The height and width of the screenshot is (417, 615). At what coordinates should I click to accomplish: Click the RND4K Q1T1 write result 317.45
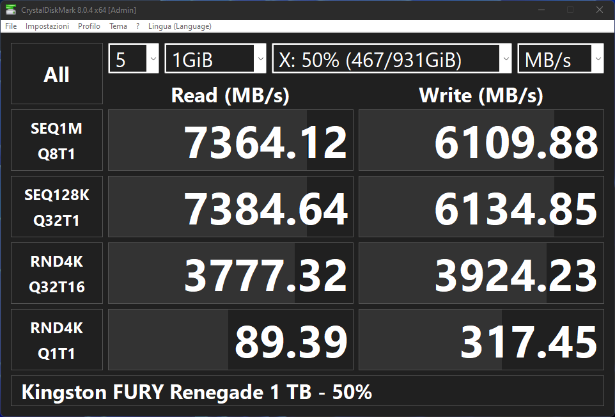481,340
